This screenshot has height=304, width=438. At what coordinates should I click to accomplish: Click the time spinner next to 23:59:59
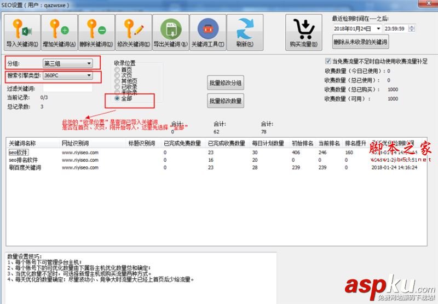(x=412, y=28)
